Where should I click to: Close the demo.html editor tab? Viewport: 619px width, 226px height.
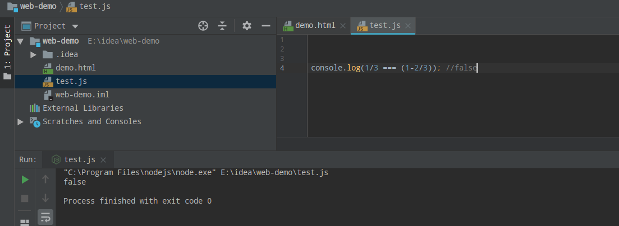(x=343, y=26)
